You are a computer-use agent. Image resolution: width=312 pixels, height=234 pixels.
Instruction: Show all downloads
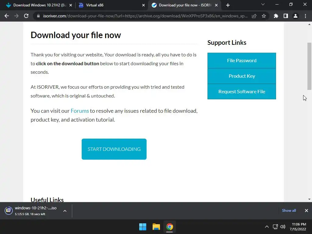(x=289, y=211)
